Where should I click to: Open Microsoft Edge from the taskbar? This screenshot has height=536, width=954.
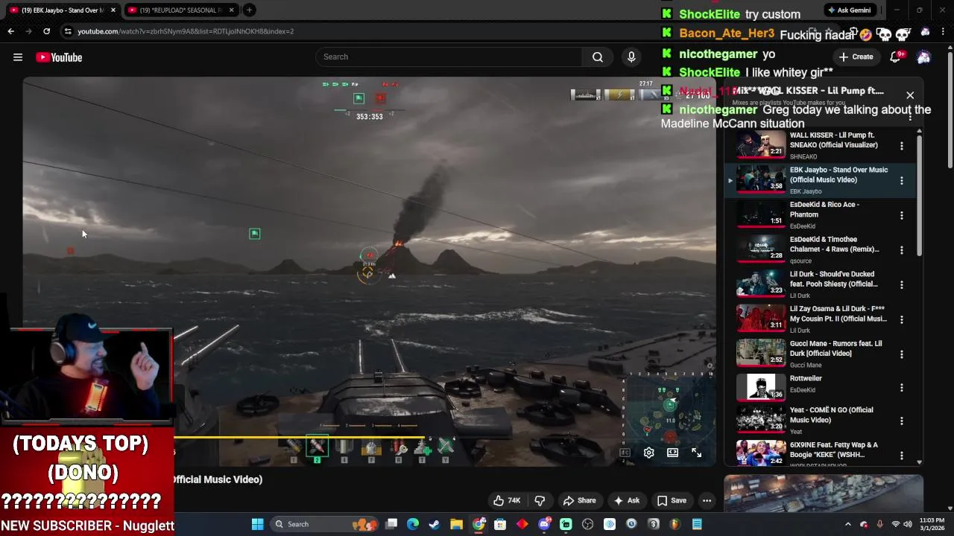coord(413,524)
